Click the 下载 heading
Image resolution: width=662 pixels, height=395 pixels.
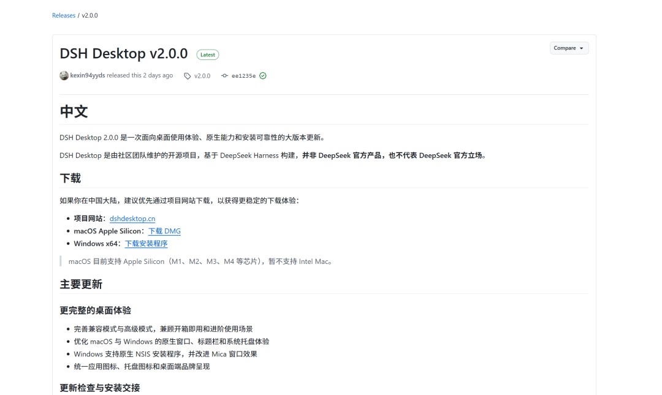(70, 178)
